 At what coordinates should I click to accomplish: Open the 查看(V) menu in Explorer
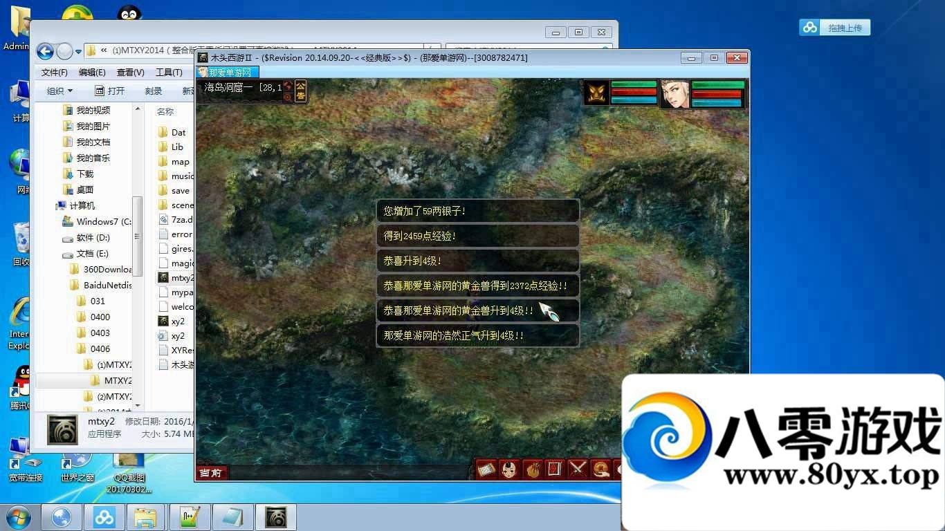pyautogui.click(x=130, y=73)
